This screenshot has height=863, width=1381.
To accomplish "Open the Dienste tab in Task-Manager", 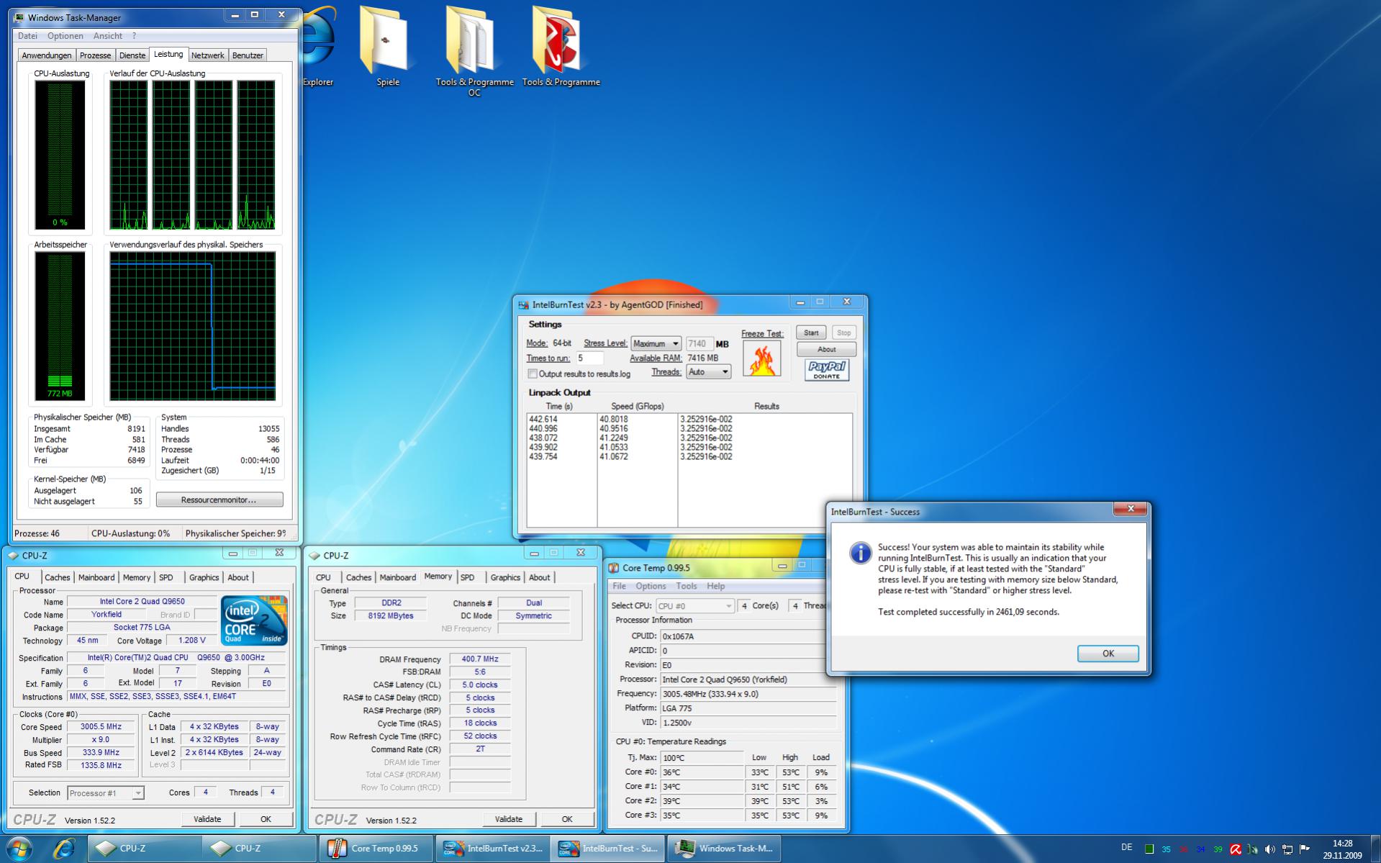I will pos(132,55).
